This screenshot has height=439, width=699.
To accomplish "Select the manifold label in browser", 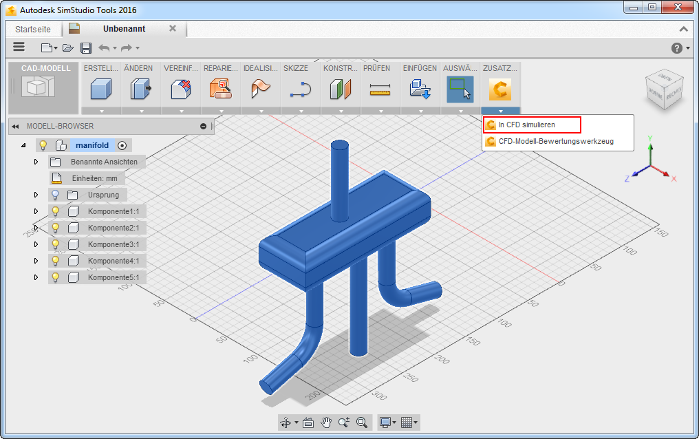I will click(92, 145).
